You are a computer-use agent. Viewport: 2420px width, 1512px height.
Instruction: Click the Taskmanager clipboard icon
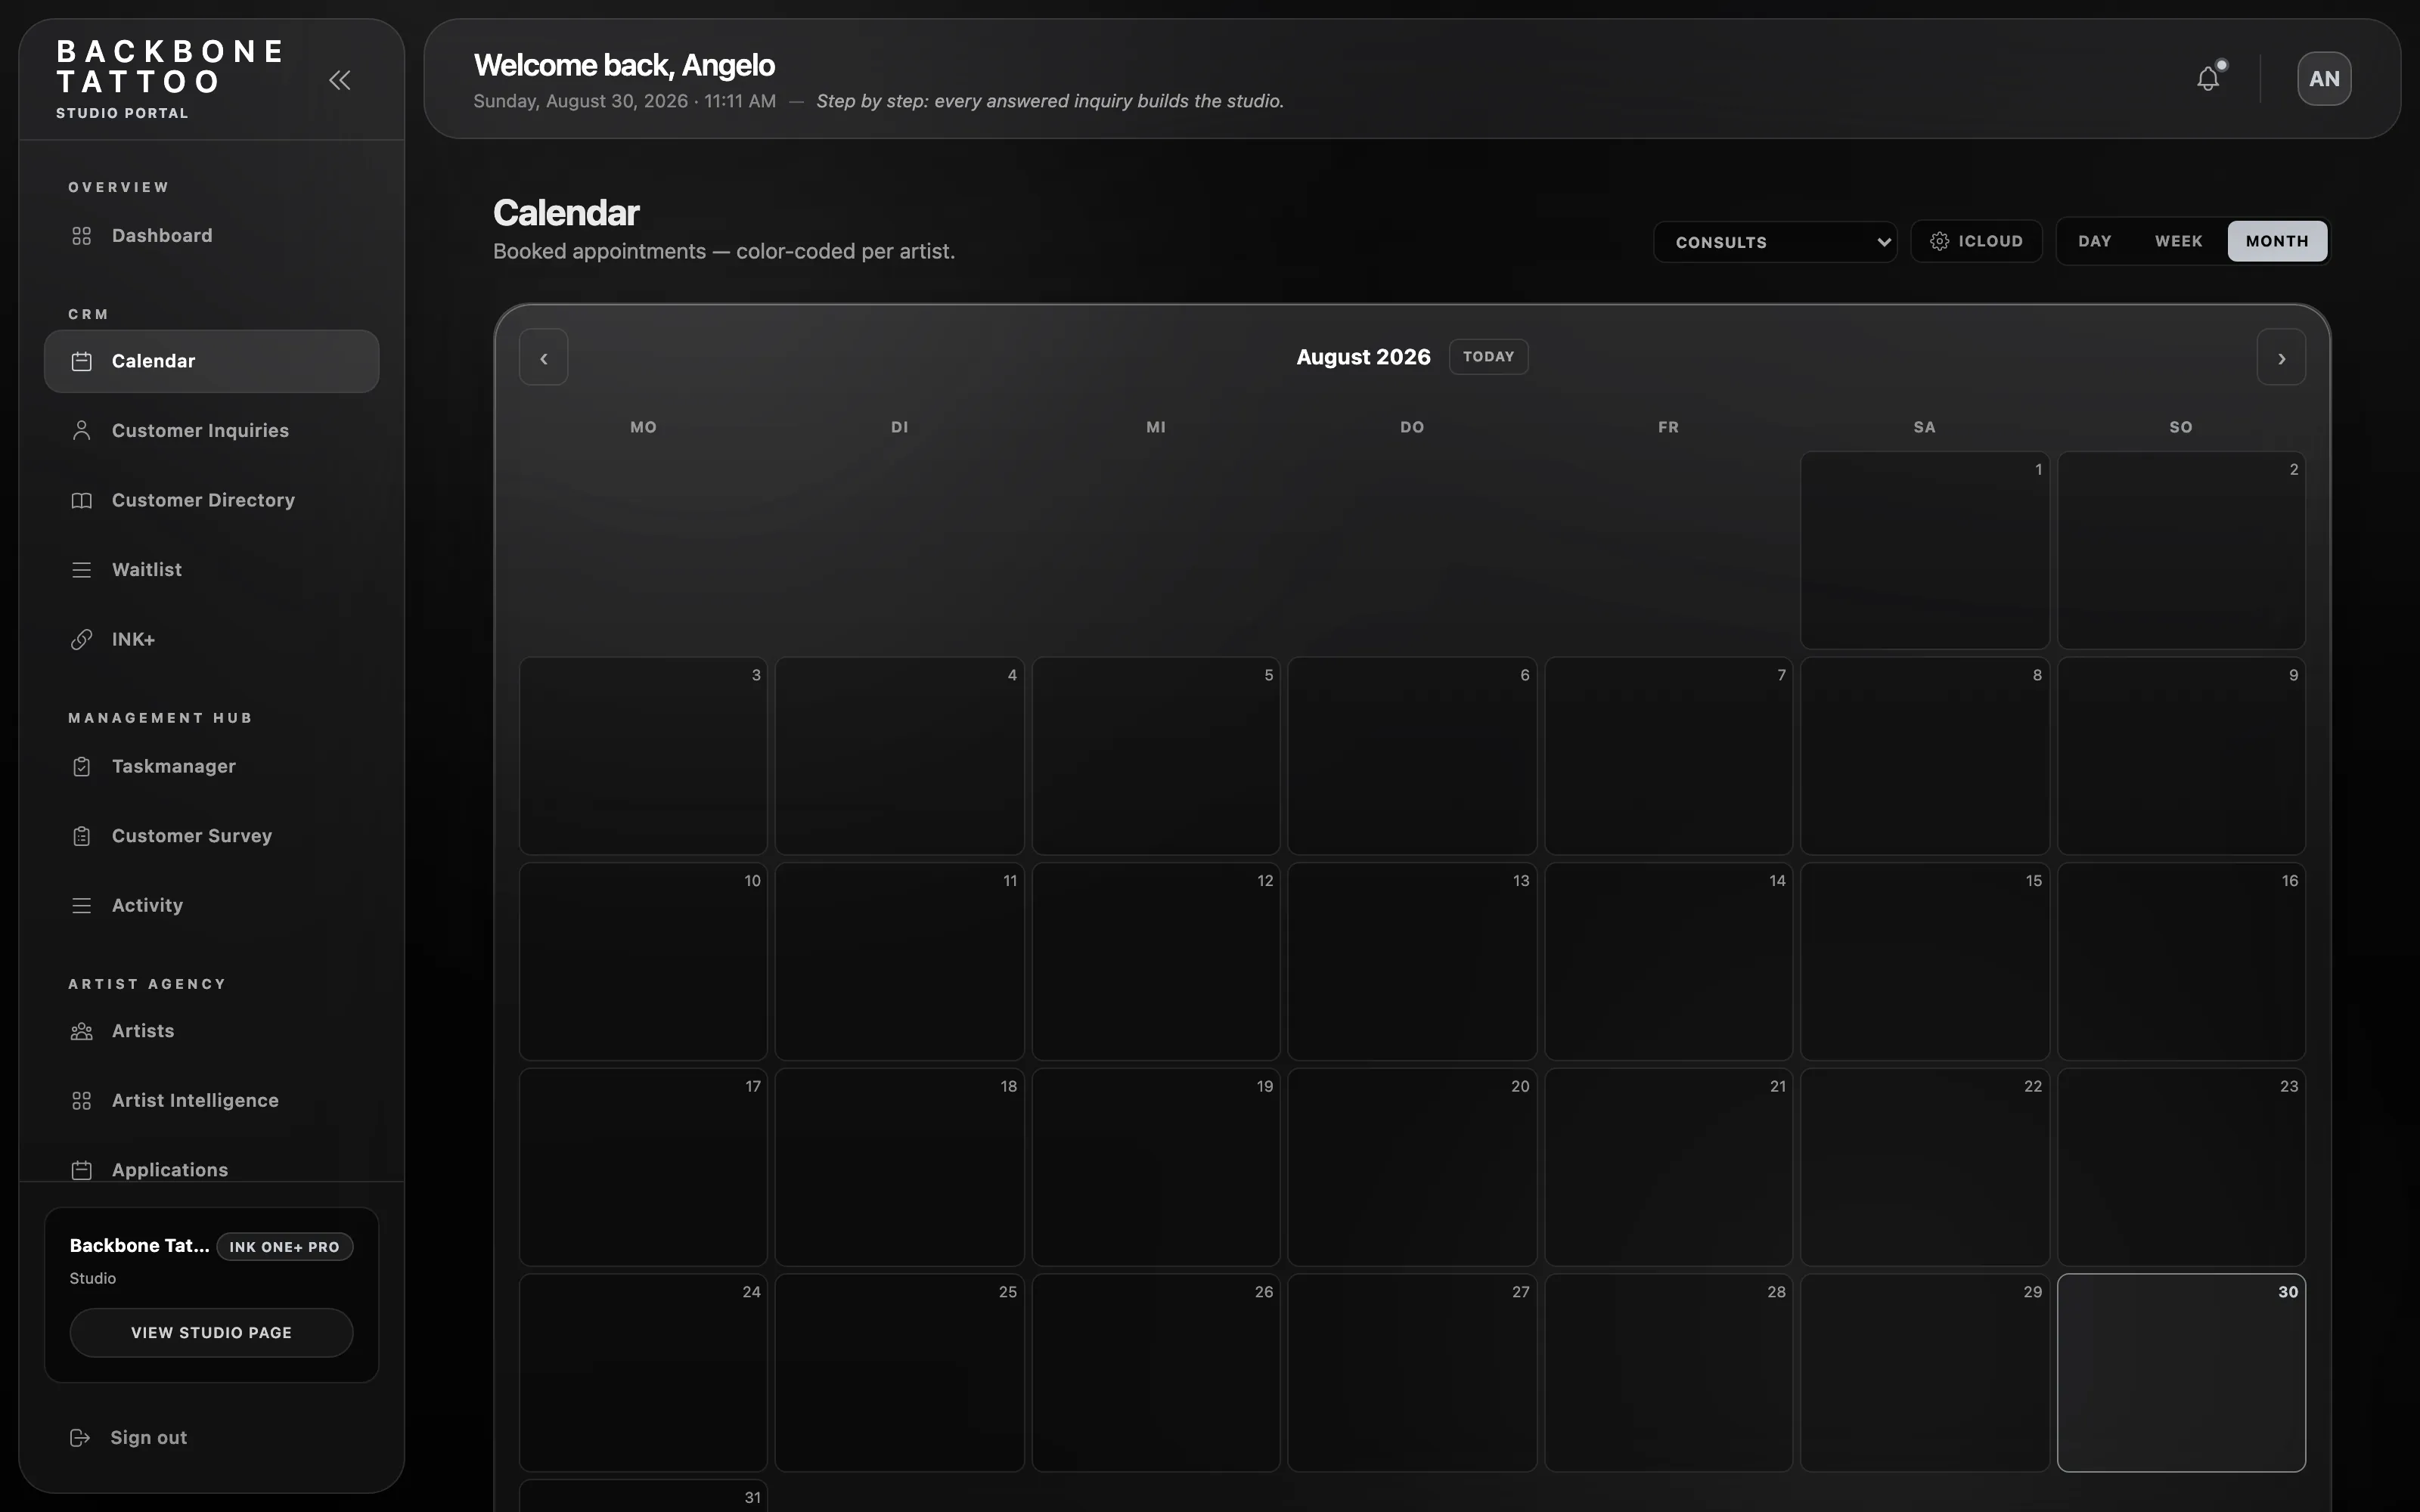point(82,767)
